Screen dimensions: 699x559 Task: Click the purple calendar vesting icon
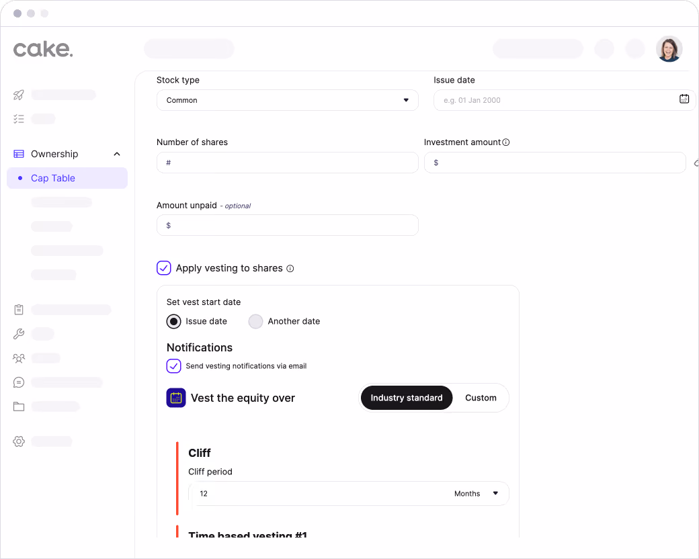176,398
